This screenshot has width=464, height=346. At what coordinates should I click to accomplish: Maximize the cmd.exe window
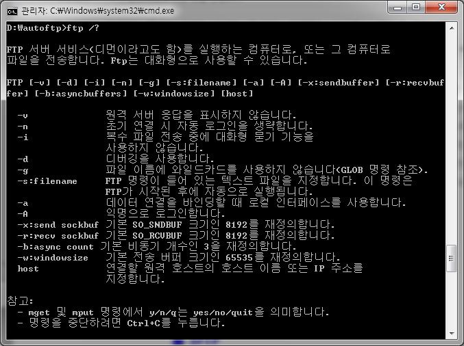[x=416, y=7]
